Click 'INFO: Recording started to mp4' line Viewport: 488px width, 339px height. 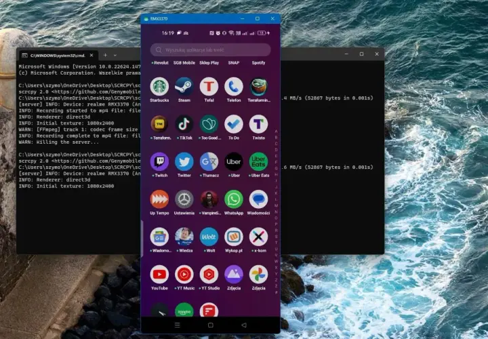[79, 111]
